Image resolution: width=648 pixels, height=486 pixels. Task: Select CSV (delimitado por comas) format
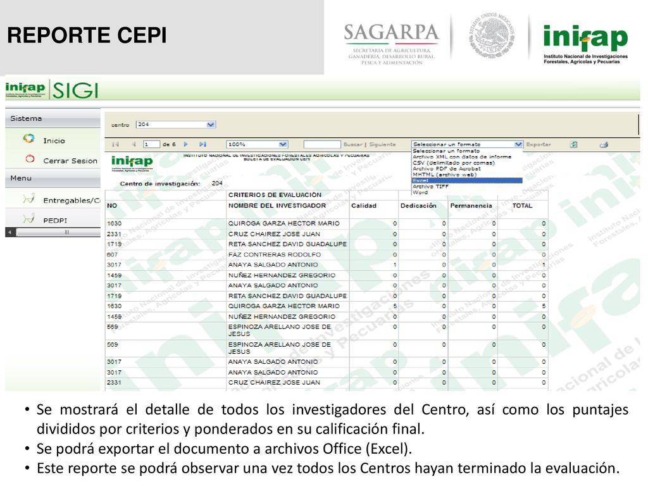tap(453, 163)
